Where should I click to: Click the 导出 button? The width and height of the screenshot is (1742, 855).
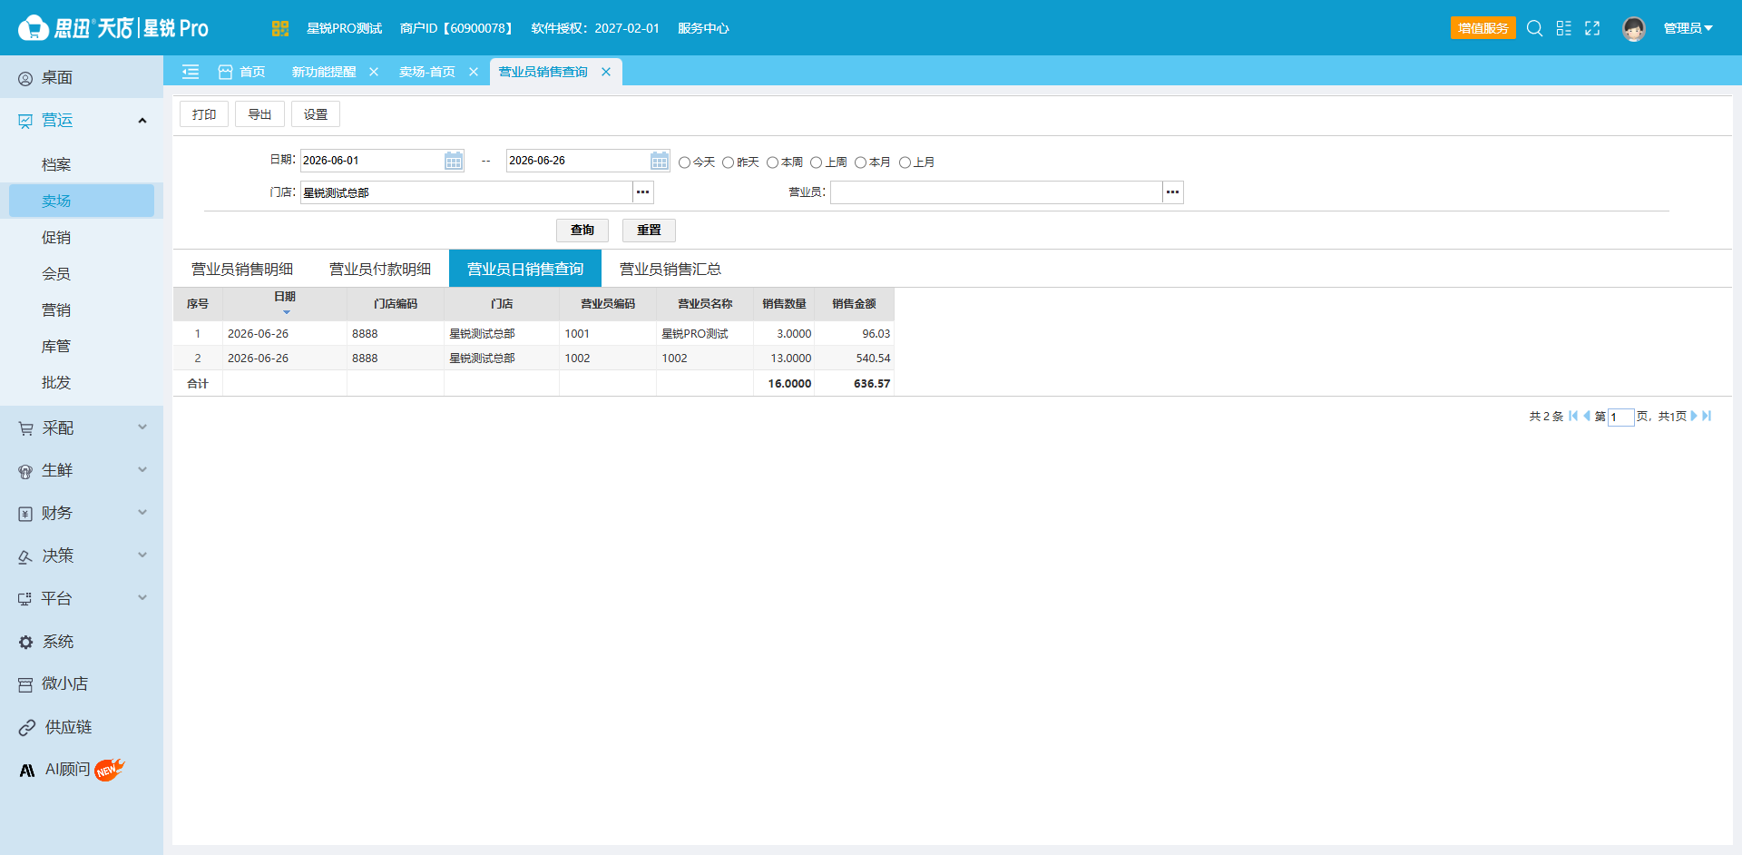259,114
